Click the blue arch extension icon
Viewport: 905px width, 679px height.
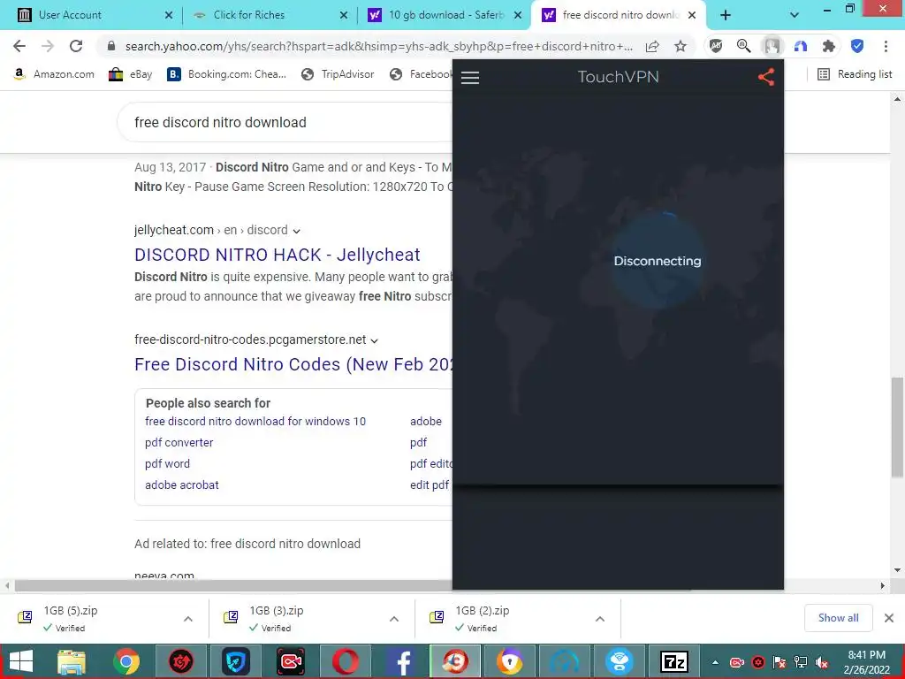click(800, 46)
